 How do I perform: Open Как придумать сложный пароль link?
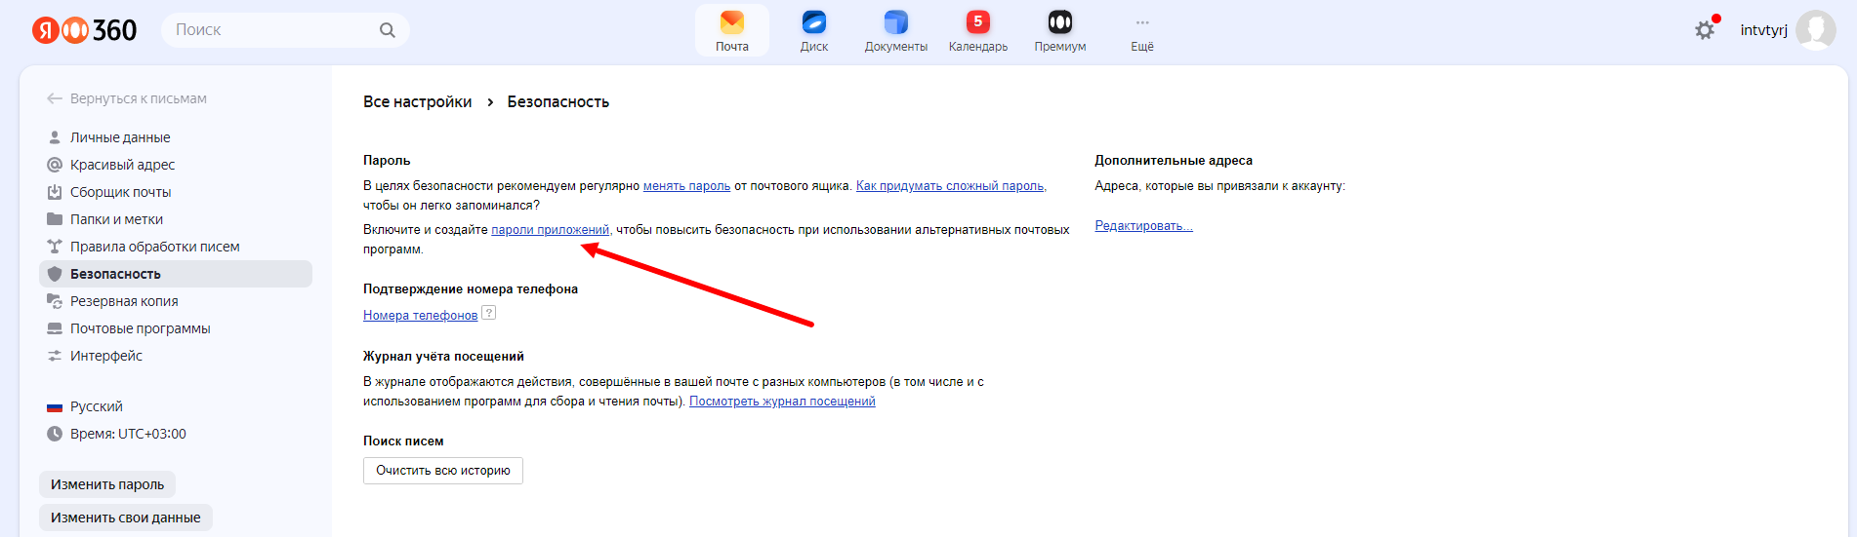tap(950, 186)
